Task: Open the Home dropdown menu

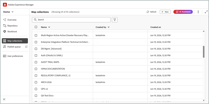Action: click(x=8, y=12)
